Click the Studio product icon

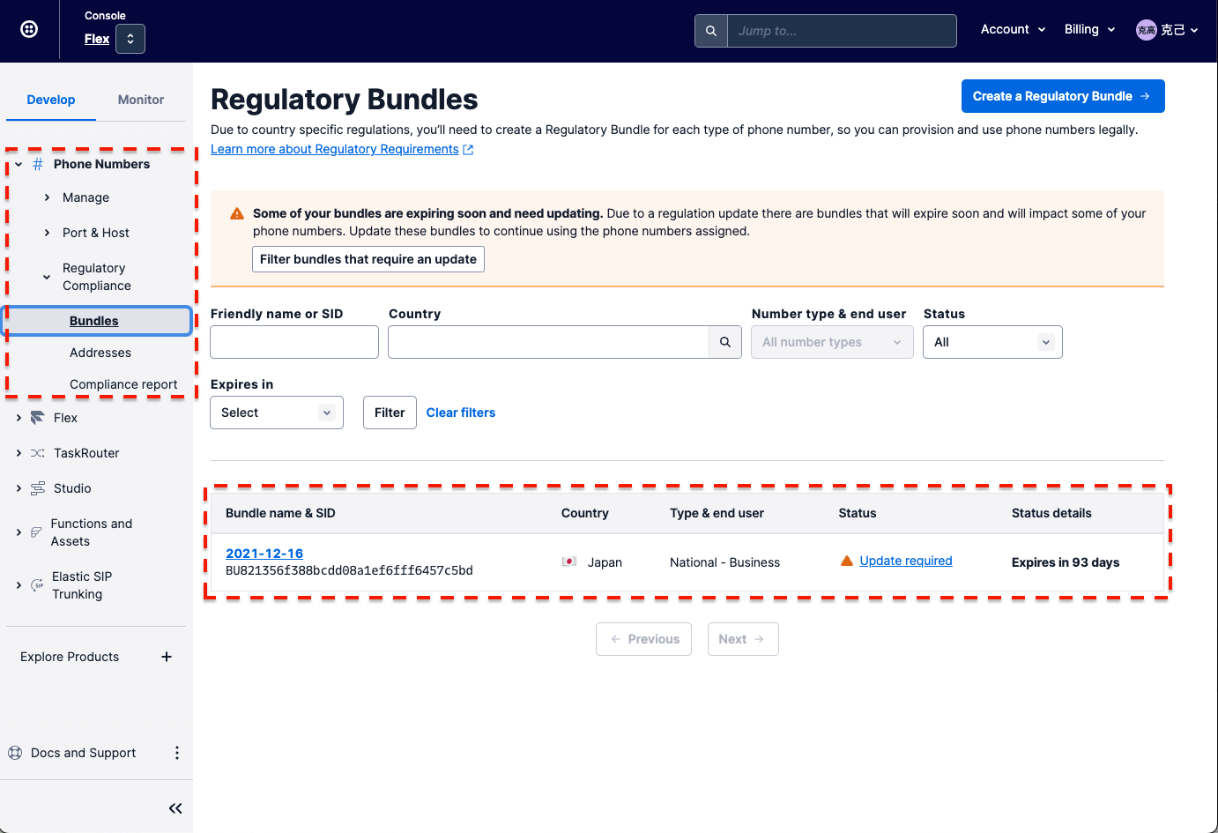(x=38, y=488)
